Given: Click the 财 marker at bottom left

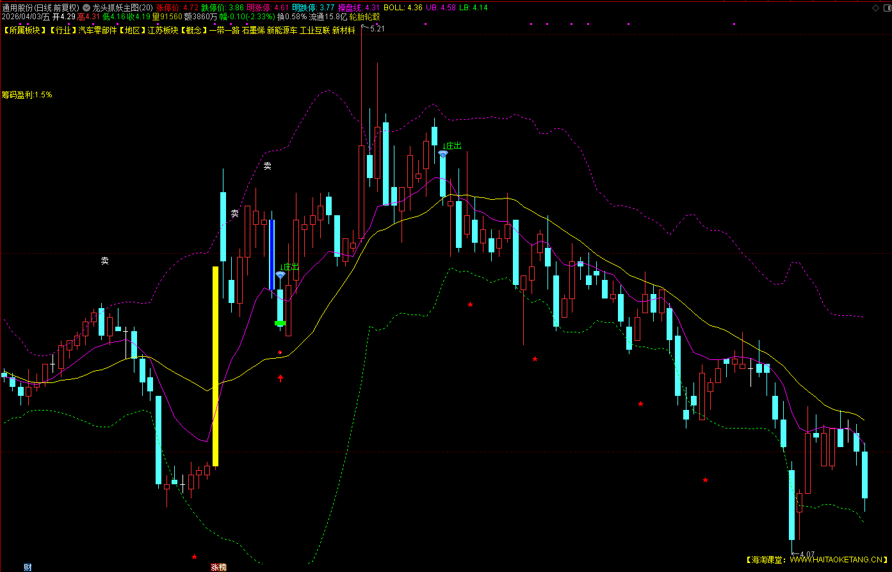Looking at the screenshot, I should (x=28, y=567).
